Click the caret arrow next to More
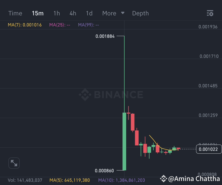The height and width of the screenshot is (185, 222). [122, 13]
